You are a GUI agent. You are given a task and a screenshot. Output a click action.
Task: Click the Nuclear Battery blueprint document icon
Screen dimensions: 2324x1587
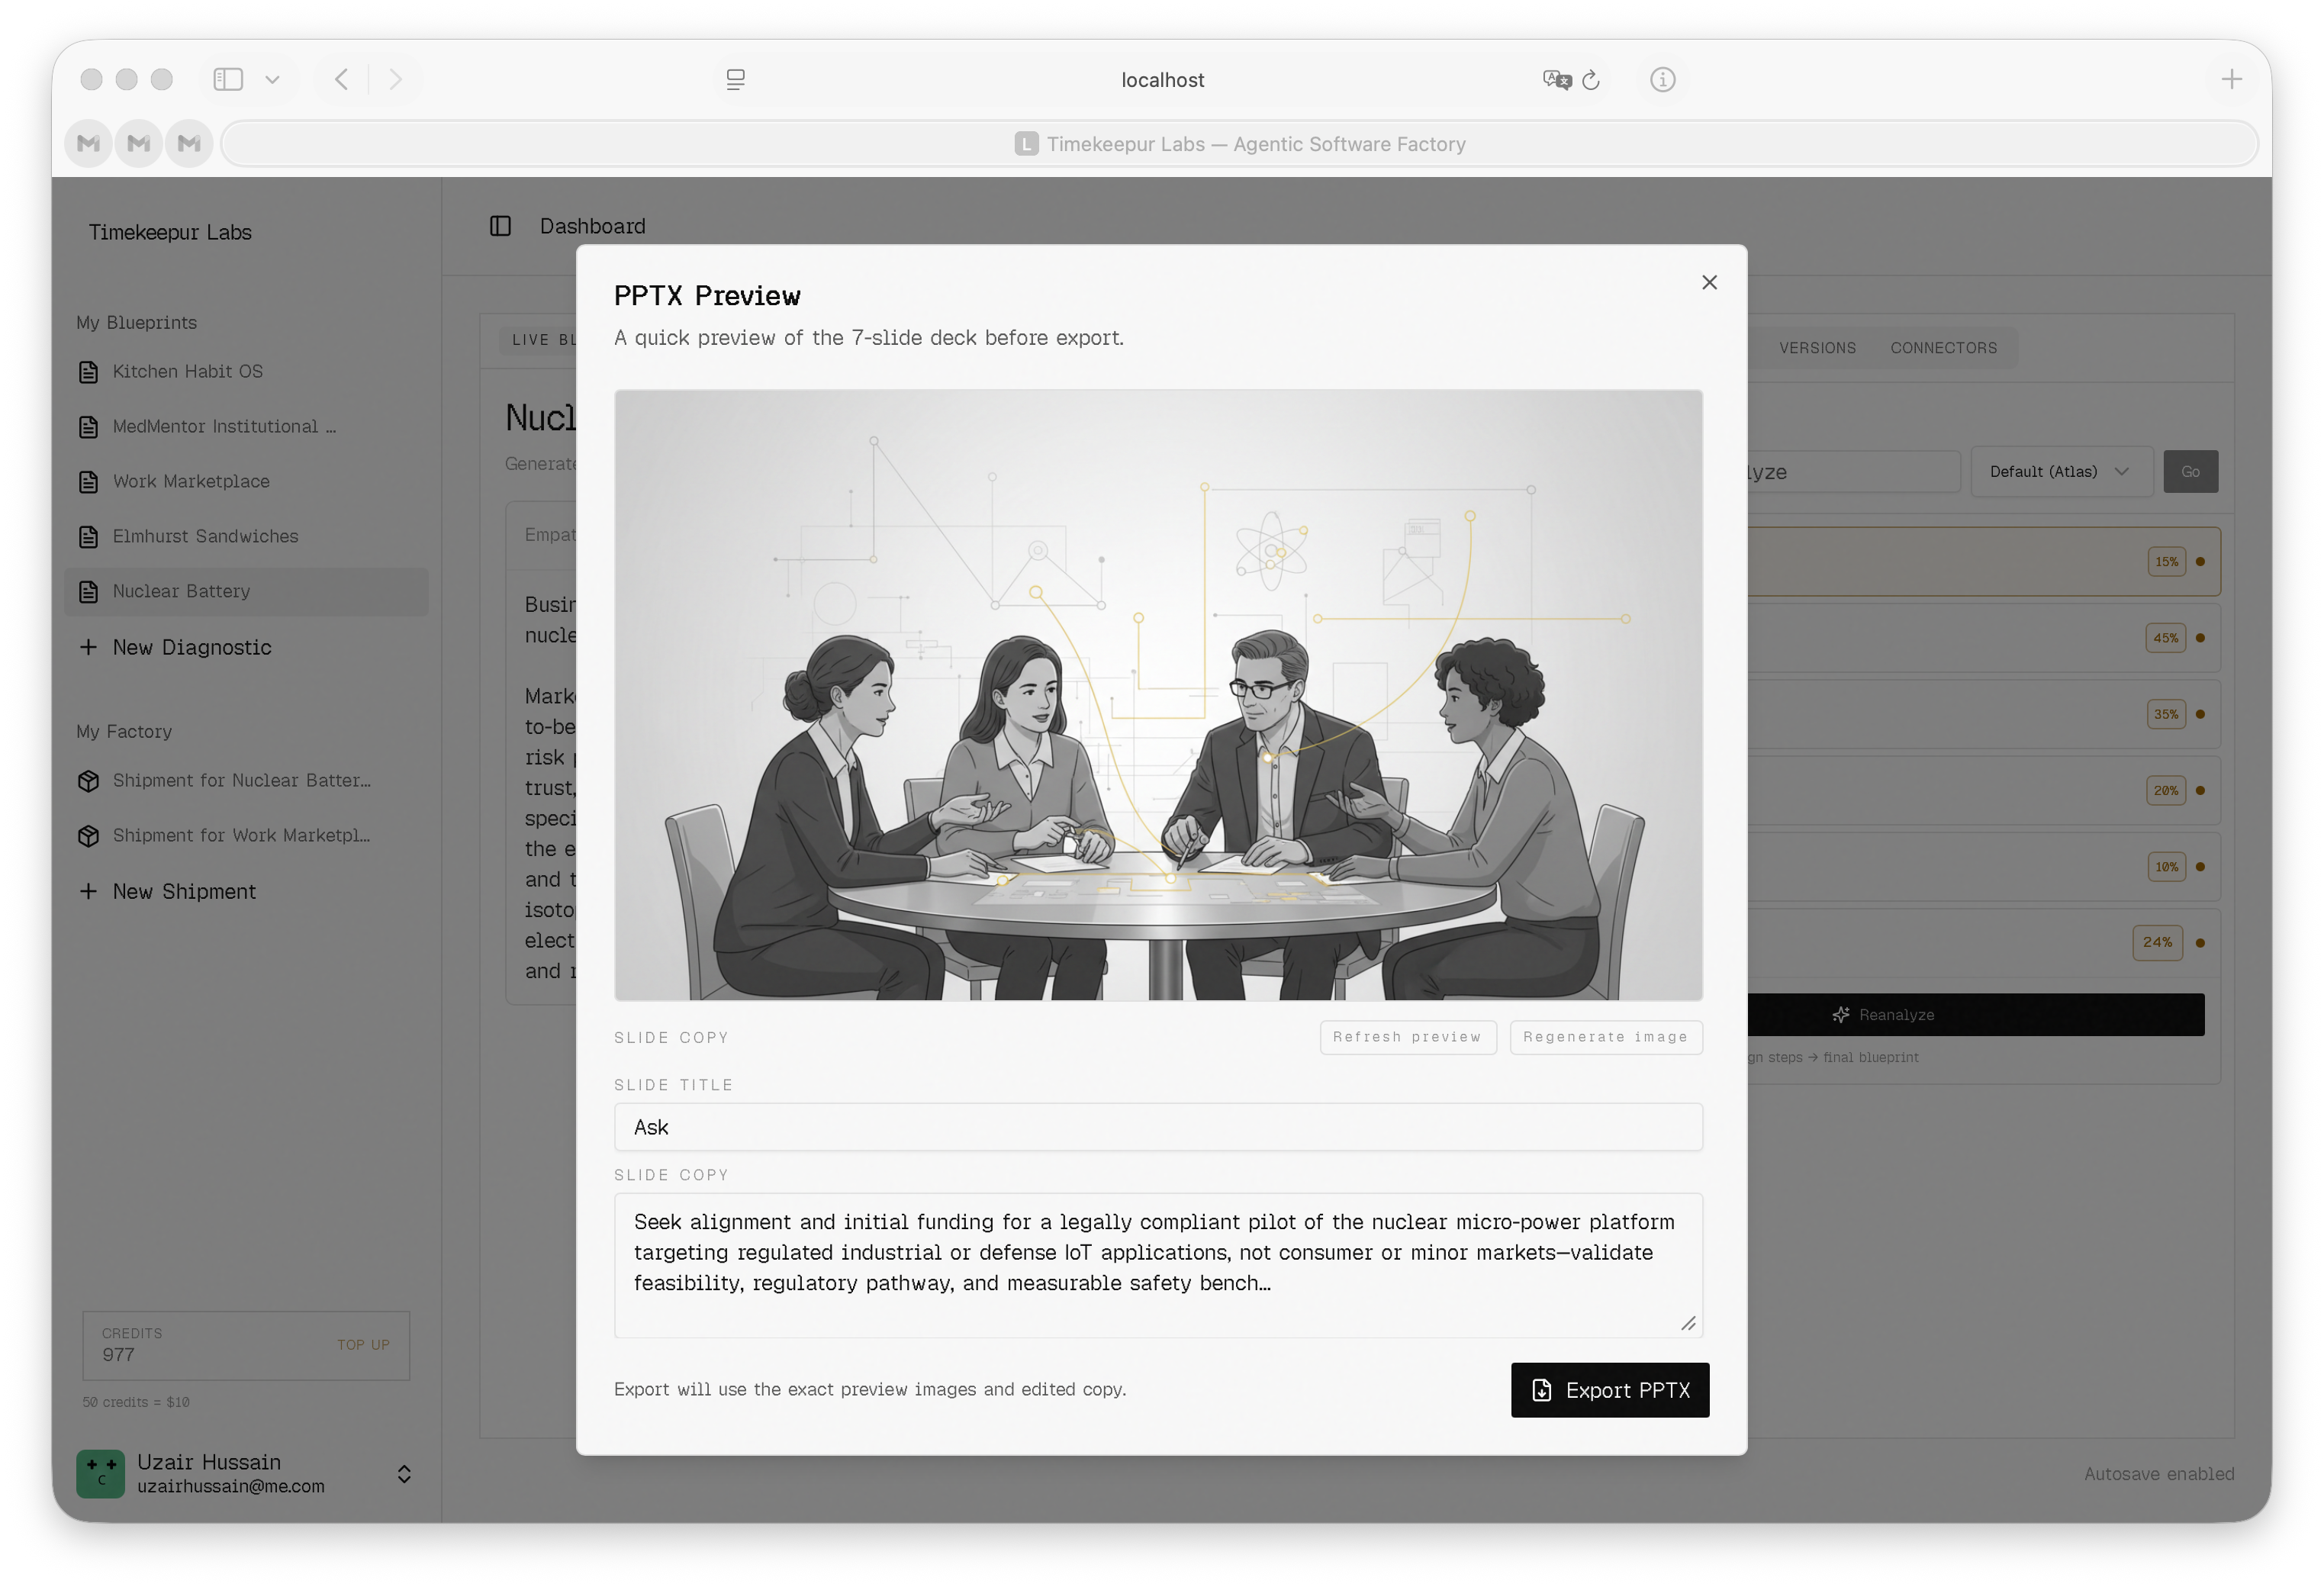click(89, 592)
